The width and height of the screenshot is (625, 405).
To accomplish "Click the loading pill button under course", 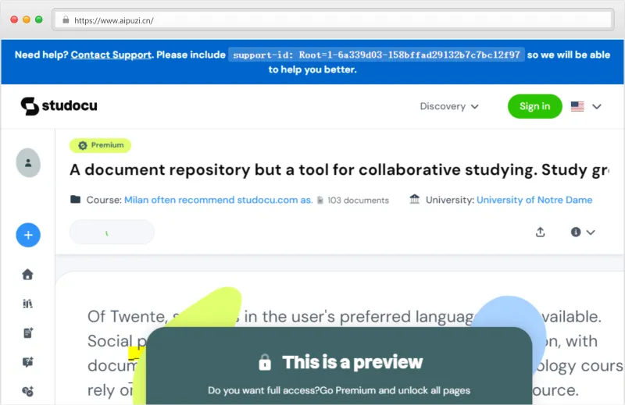I will pos(112,233).
